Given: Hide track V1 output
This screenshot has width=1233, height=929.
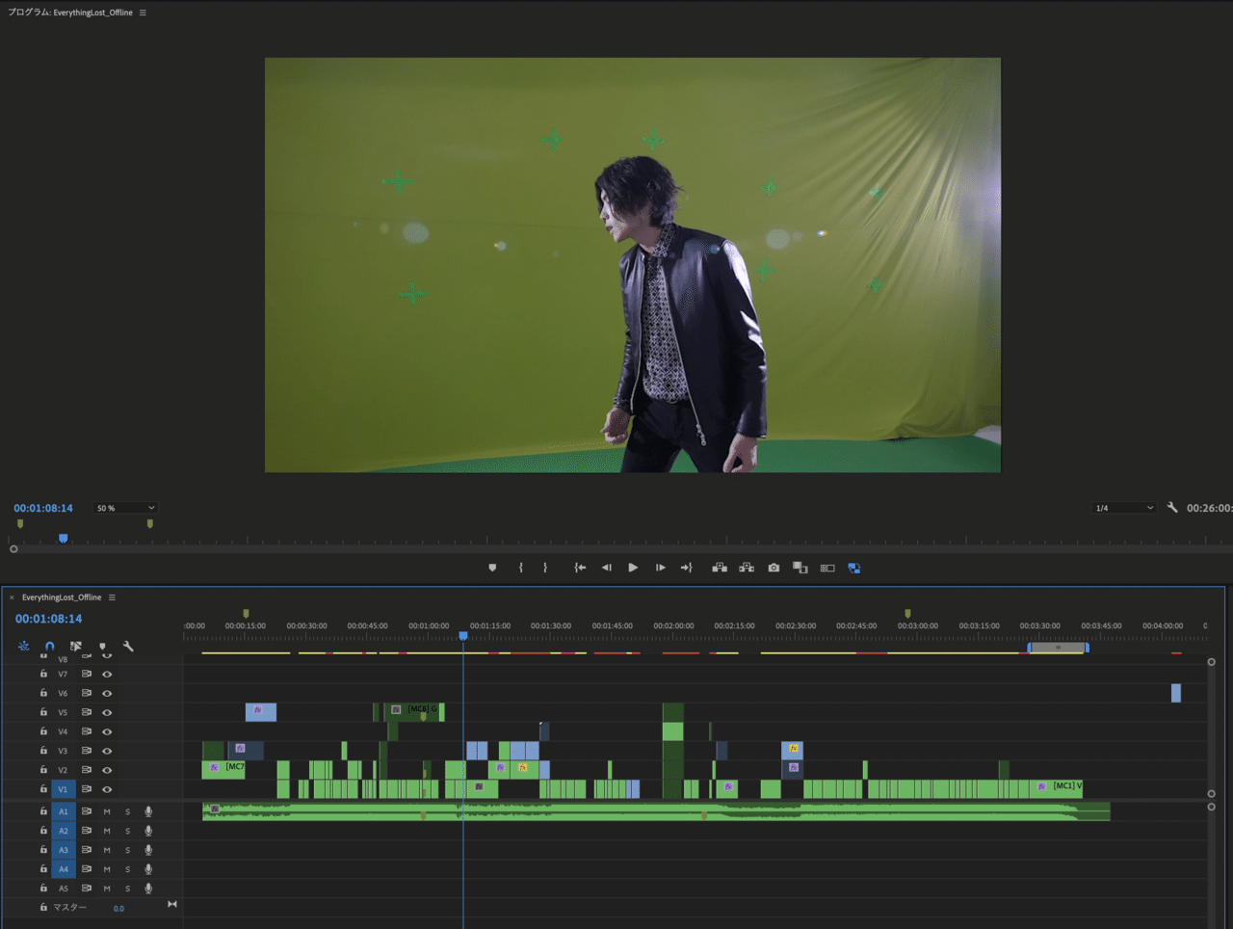Looking at the screenshot, I should 107,789.
